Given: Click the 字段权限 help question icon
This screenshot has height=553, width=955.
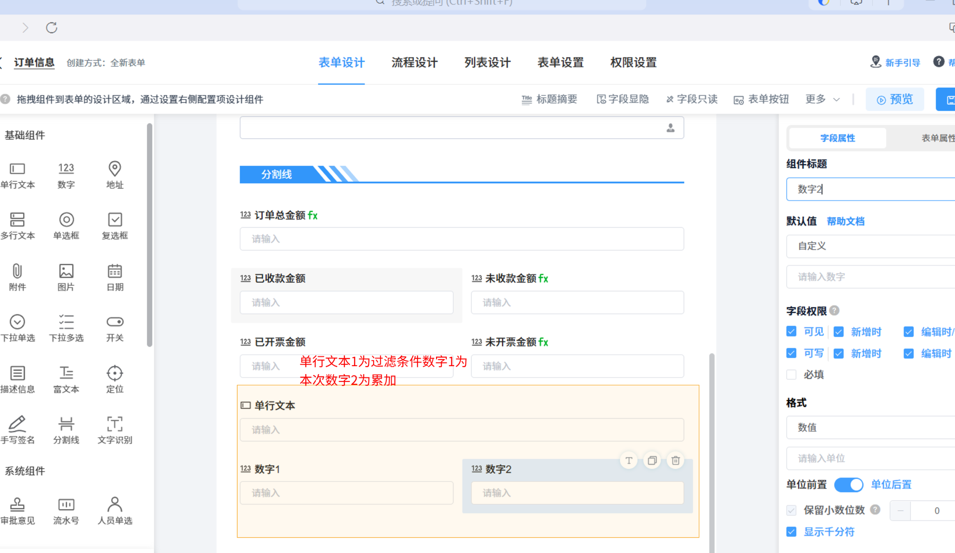Looking at the screenshot, I should tap(835, 310).
